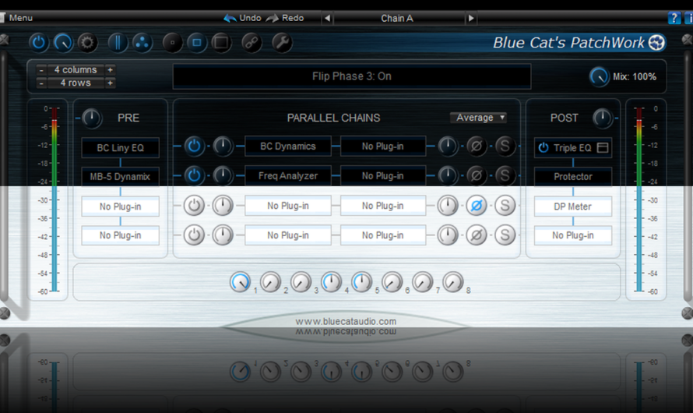Image resolution: width=693 pixels, height=413 pixels.
Task: Click the vertical bars toolbar icon
Action: 118,43
